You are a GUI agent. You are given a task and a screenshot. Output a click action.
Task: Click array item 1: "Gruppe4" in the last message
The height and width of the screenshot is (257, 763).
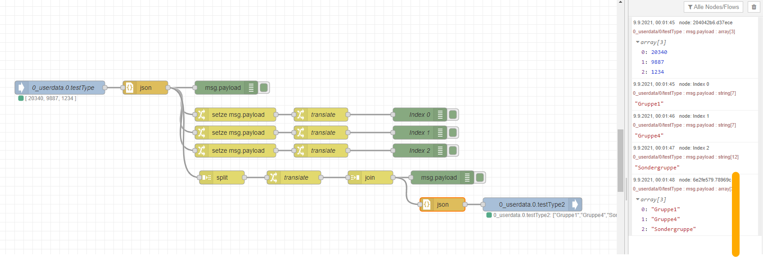(660, 219)
